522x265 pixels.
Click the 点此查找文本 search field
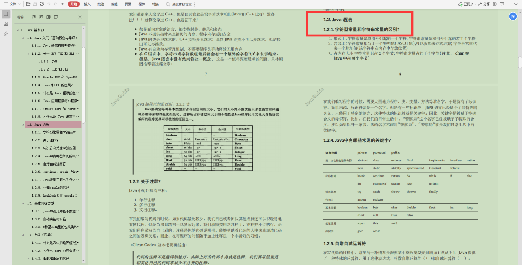(181, 4)
